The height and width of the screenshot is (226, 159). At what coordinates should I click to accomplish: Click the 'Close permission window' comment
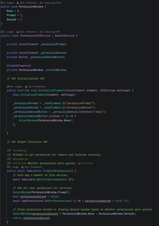tap(83, 210)
